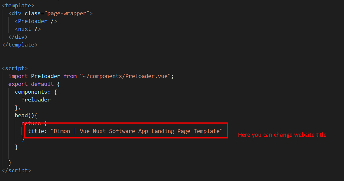Click the Preloader.vue import path string
Viewport: 344px width, 181px height.
click(x=125, y=76)
